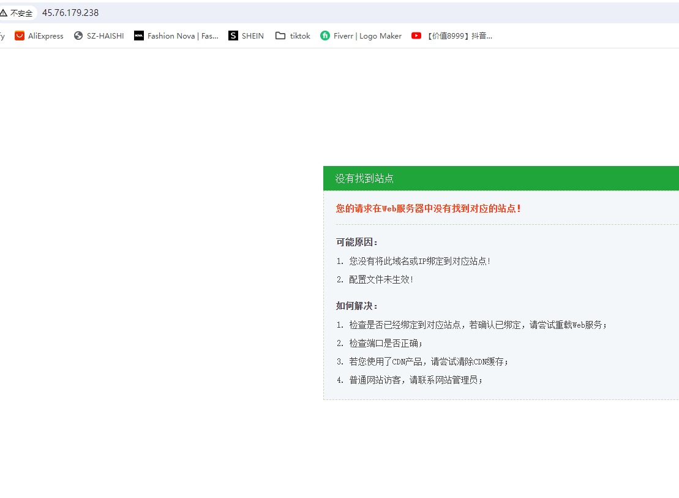Select solution line 请联系网站管理员
The width and height of the screenshot is (679, 498).
point(416,380)
